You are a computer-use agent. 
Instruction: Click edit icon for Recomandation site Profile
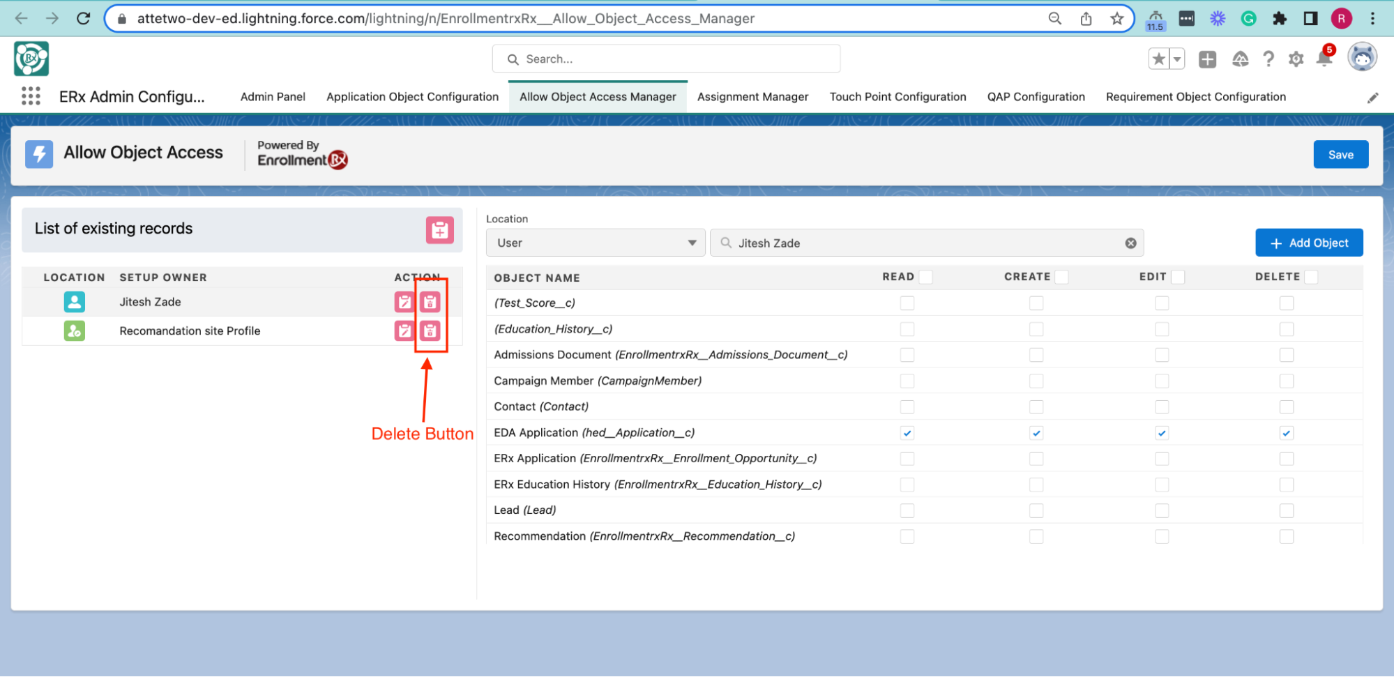(x=404, y=330)
